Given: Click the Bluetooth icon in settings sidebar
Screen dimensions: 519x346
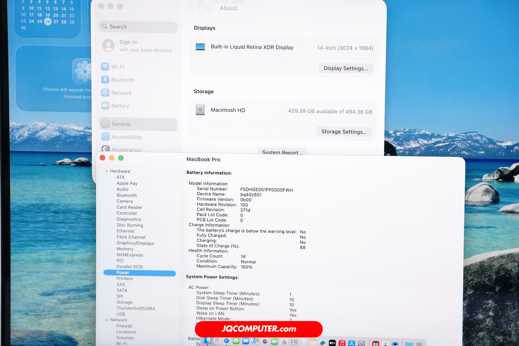Looking at the screenshot, I should click(x=105, y=80).
